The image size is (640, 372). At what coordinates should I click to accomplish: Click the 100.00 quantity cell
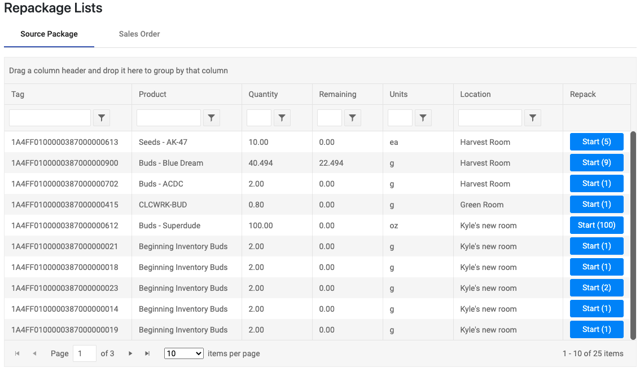(277, 225)
